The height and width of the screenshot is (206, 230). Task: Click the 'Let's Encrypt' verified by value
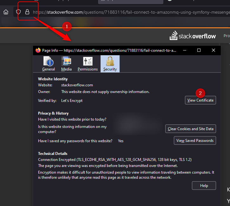pyautogui.click(x=72, y=101)
